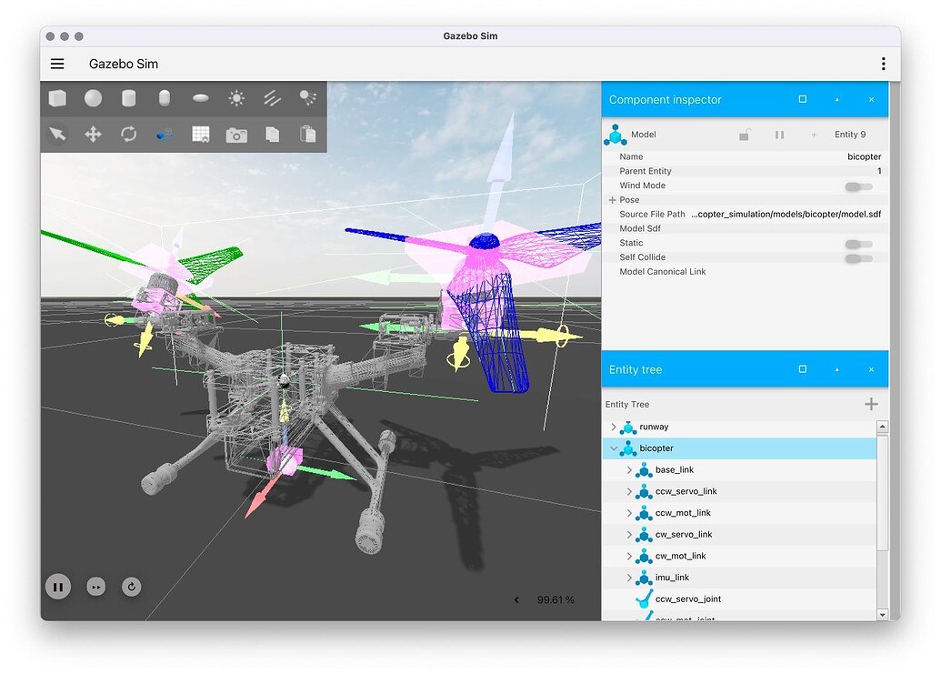Select the translate mode tool
This screenshot has height=674, width=941.
click(93, 134)
